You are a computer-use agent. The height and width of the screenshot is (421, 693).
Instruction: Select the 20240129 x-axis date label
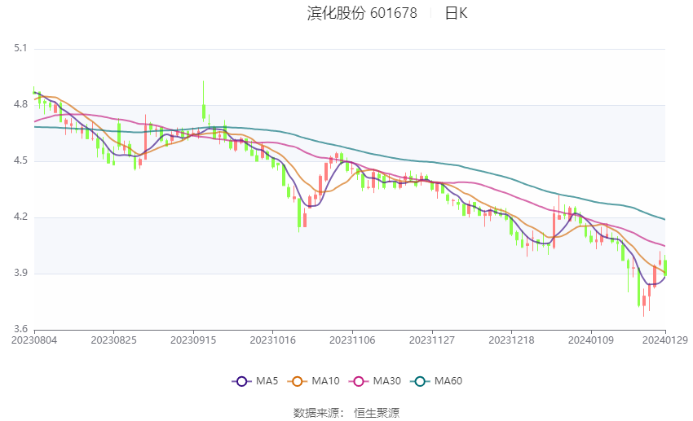pos(665,340)
